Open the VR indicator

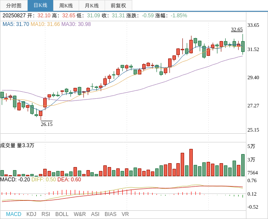[125, 214]
